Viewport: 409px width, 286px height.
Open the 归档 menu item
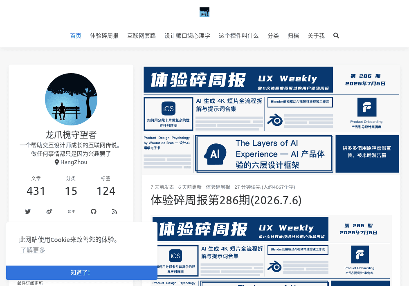[293, 36]
